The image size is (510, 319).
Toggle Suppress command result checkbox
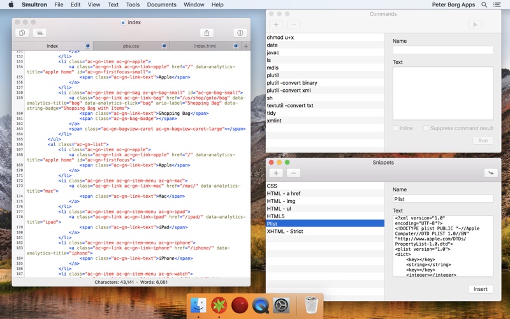(425, 128)
